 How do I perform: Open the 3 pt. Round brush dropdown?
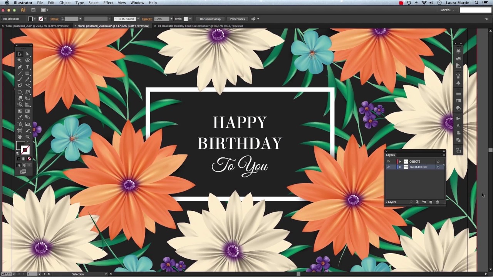[138, 19]
